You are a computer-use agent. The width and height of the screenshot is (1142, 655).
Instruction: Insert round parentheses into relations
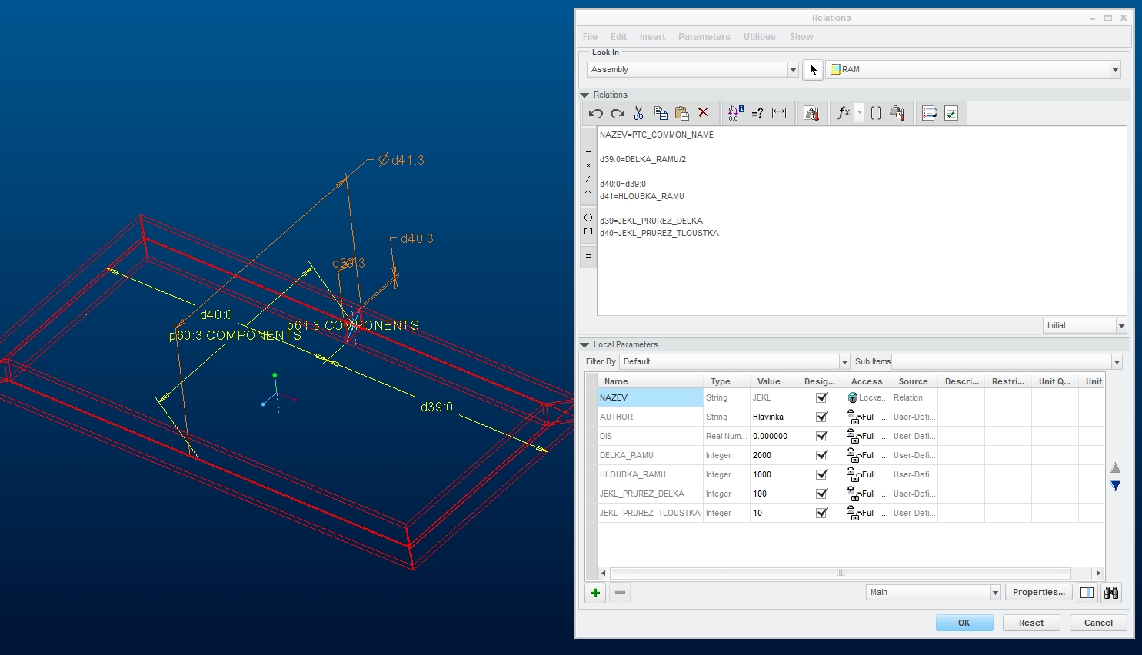[x=588, y=218]
